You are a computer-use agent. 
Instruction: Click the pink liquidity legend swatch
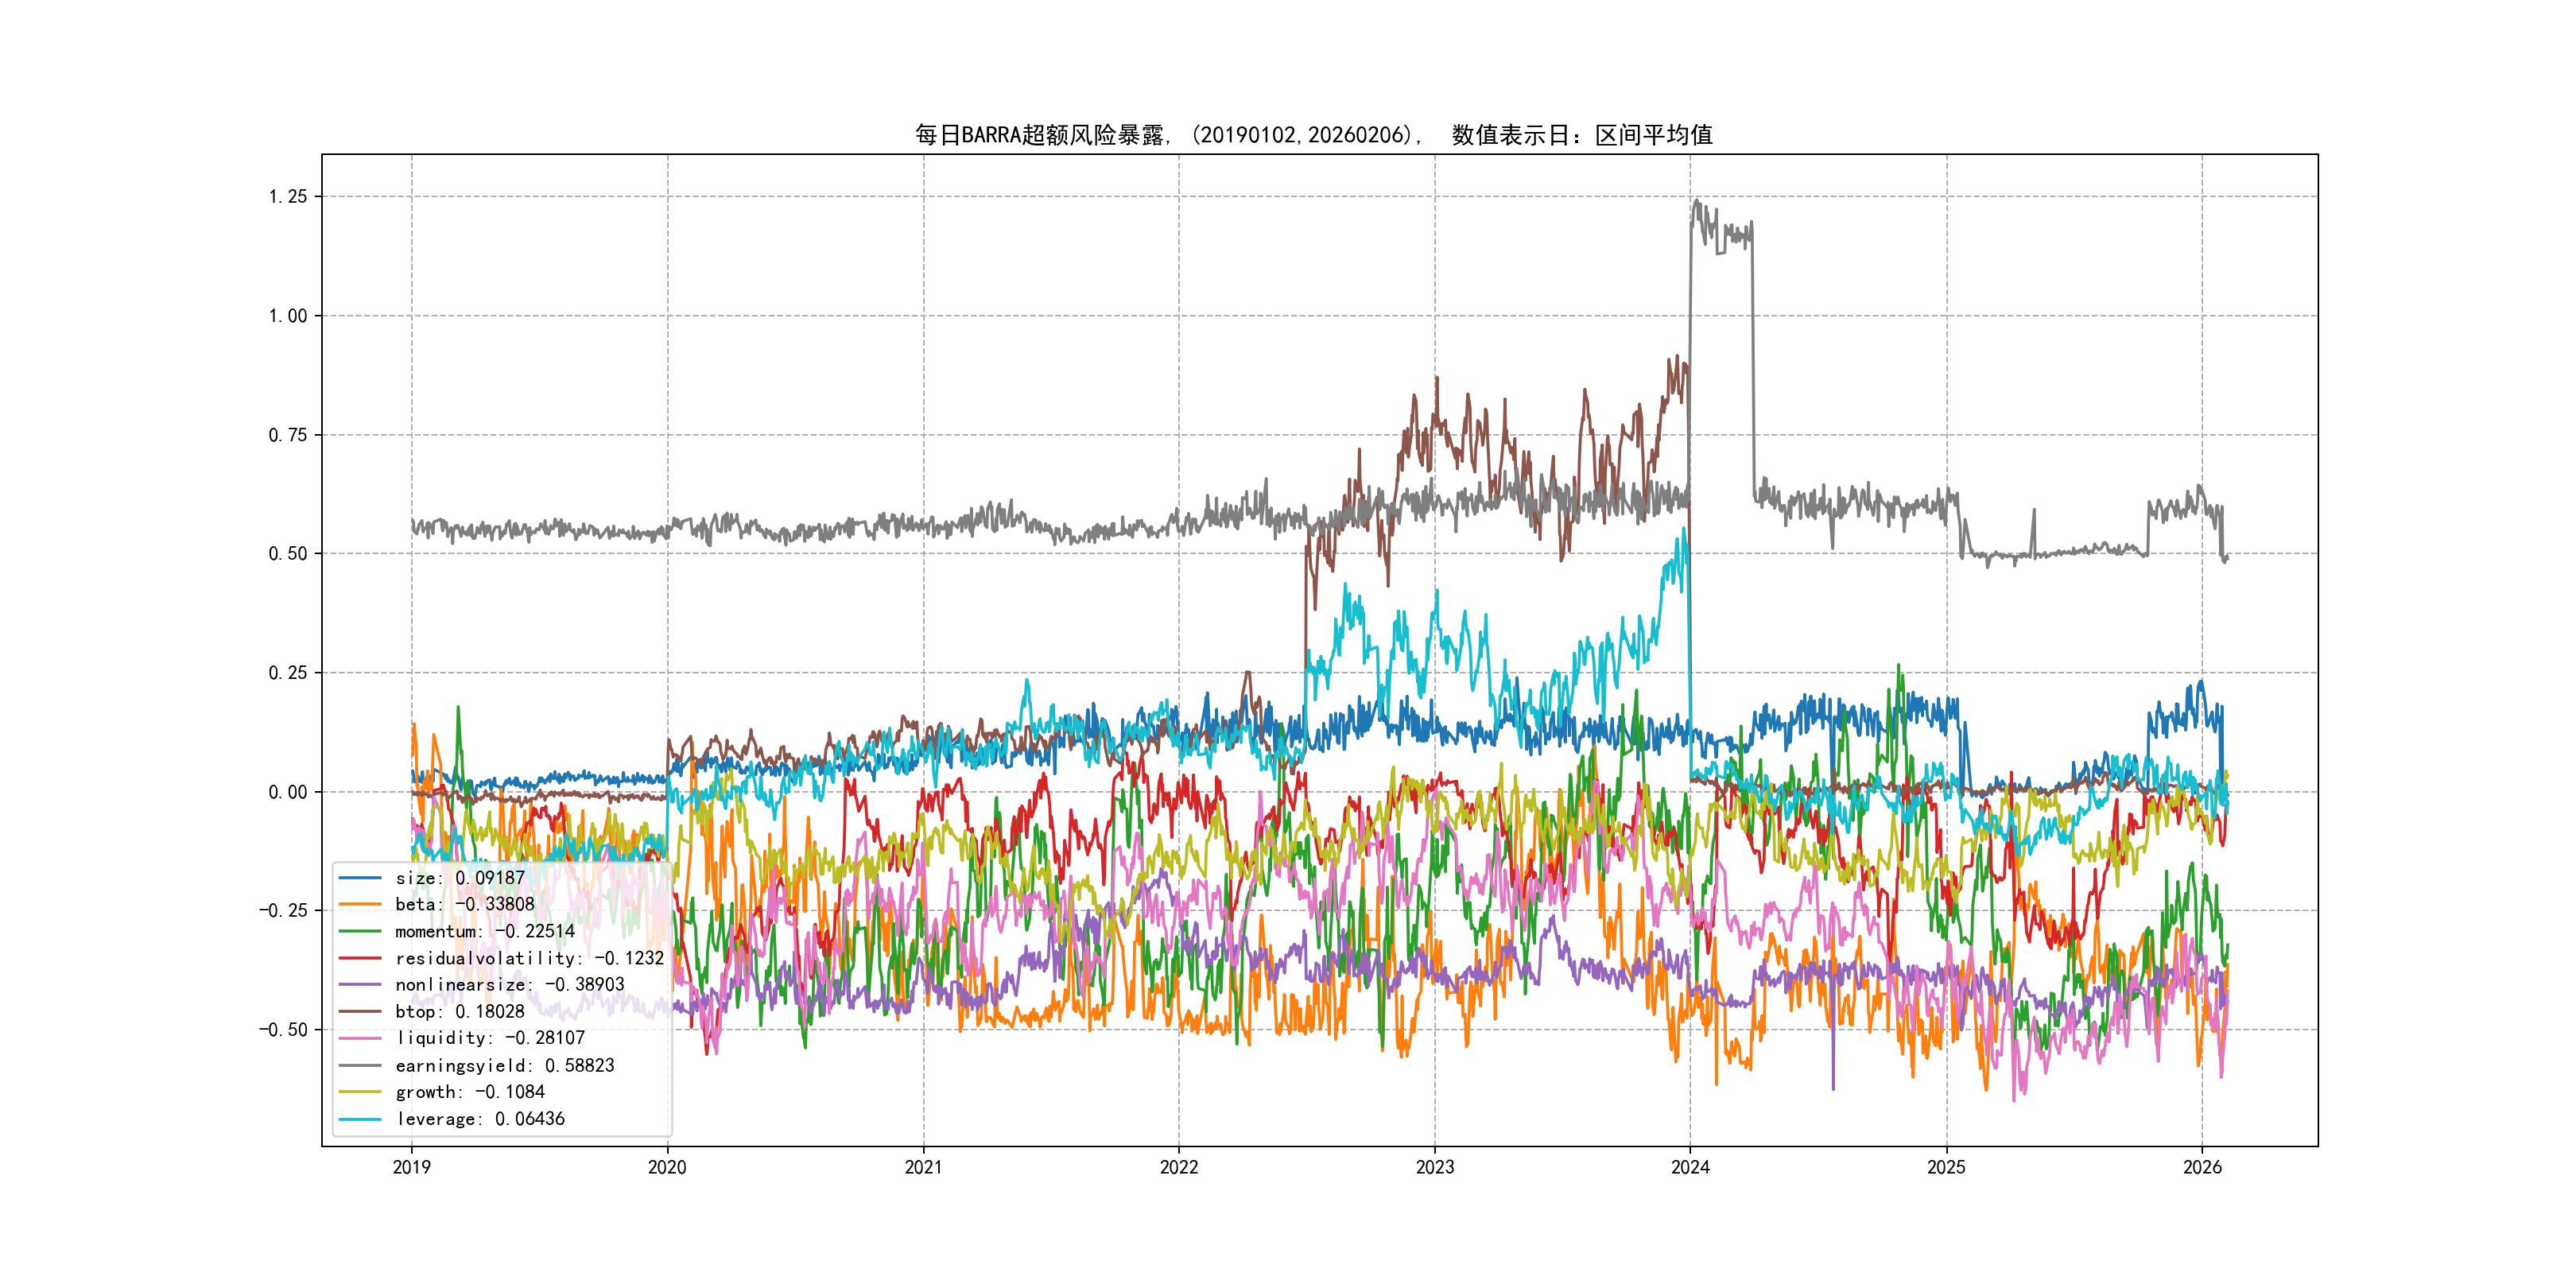pos(360,1038)
